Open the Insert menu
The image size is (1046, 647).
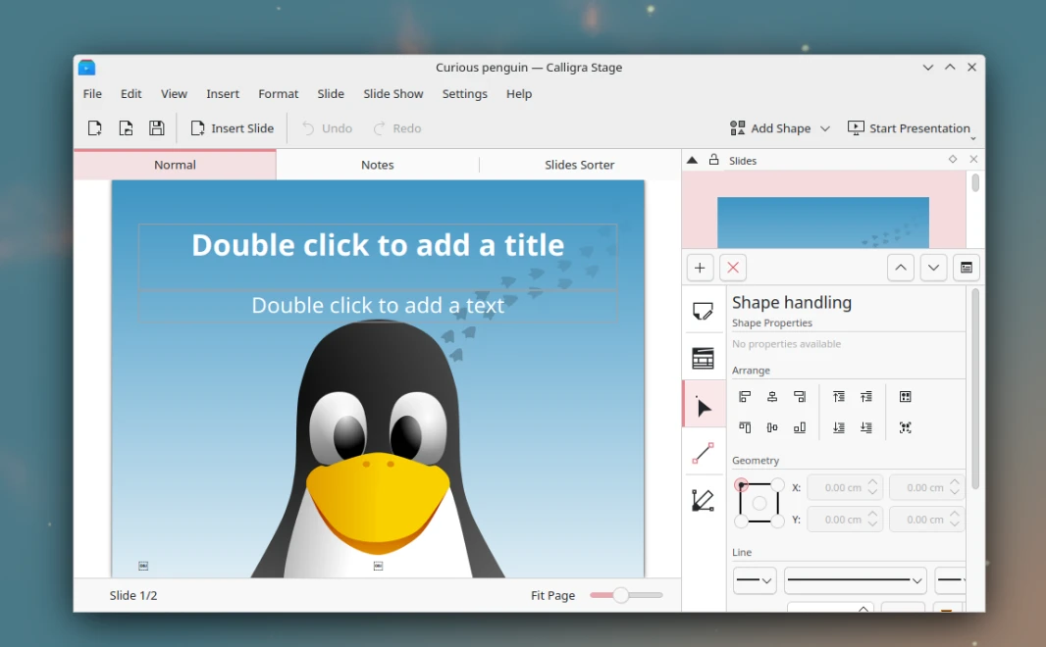(x=223, y=94)
